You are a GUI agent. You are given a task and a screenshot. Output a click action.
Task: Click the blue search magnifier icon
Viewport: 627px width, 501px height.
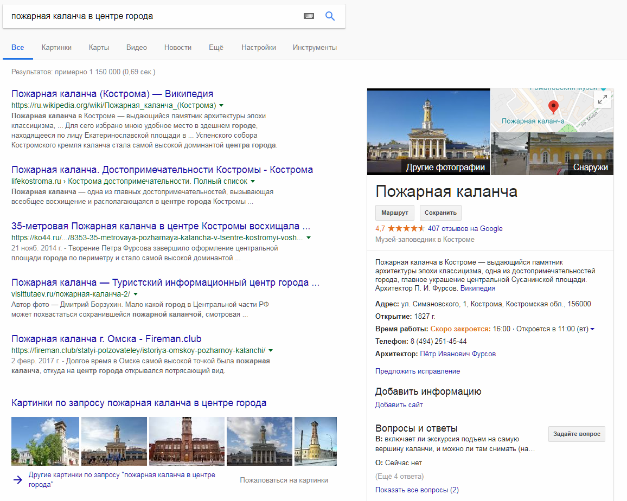(330, 16)
